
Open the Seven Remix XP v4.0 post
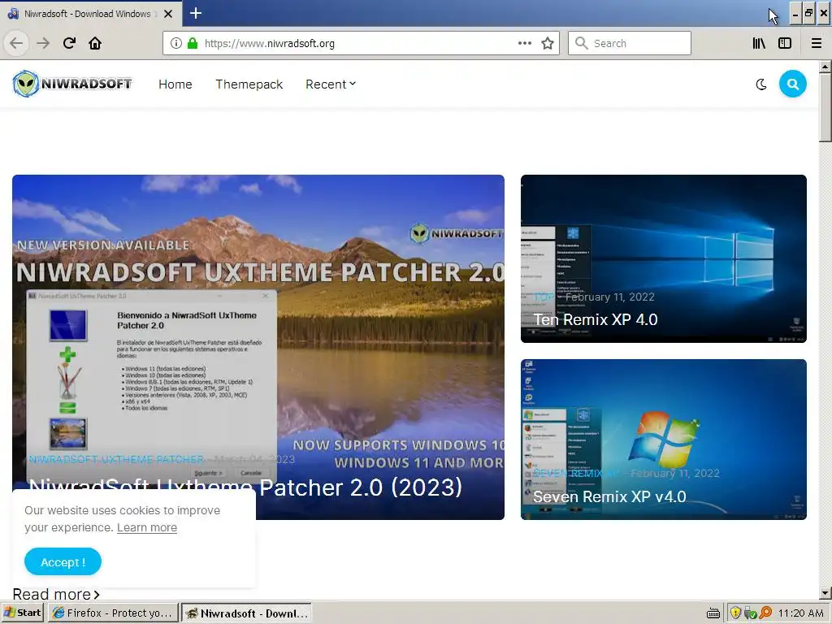click(609, 496)
